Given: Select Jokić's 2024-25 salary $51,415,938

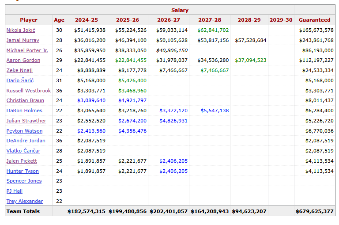Looking at the screenshot, I should click(90, 30).
